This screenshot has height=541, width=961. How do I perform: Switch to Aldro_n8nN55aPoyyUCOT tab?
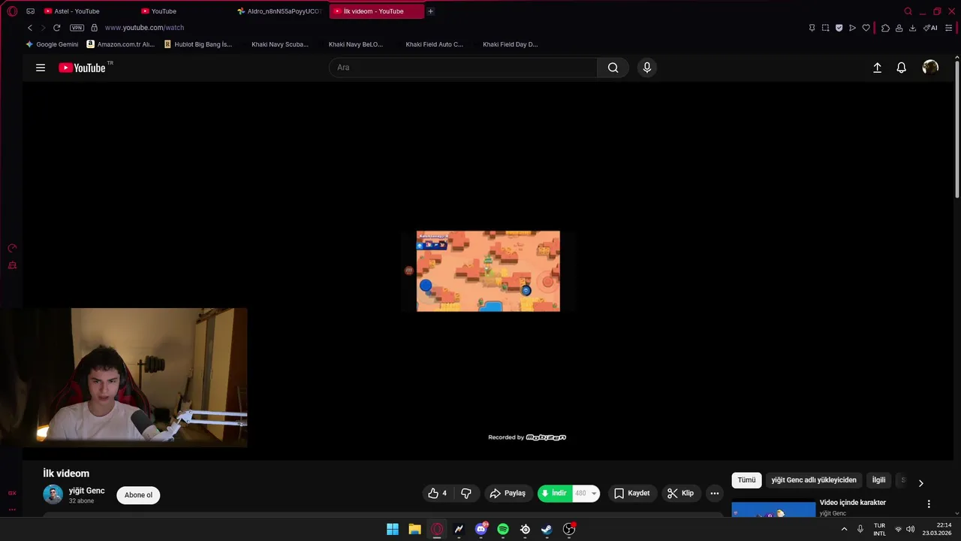click(x=279, y=11)
